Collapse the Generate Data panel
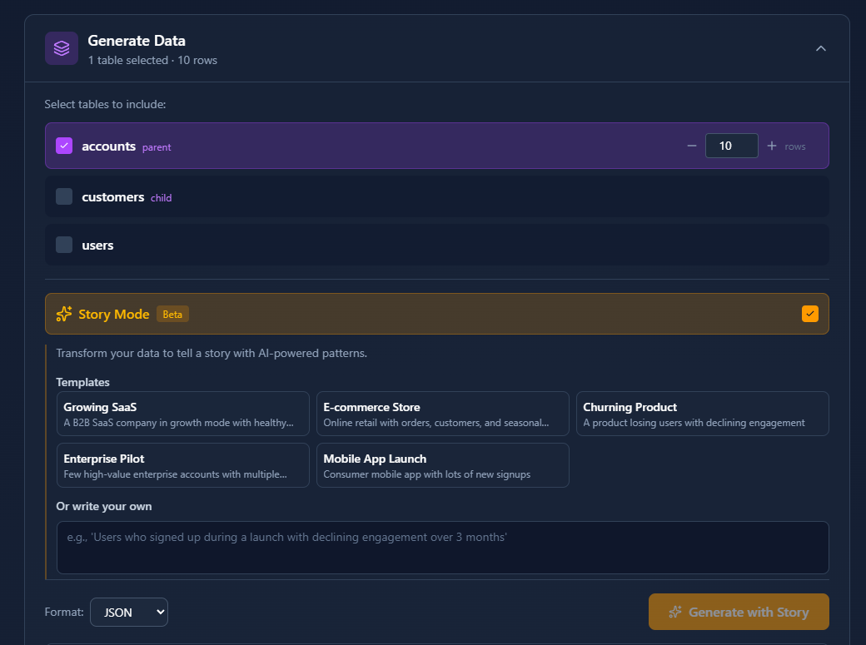Screen dimensions: 866x645 [821, 48]
